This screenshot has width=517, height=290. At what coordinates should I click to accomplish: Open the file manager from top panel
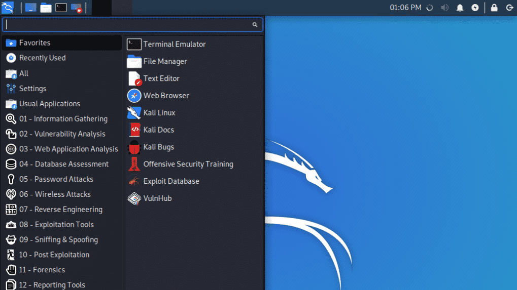(x=46, y=8)
